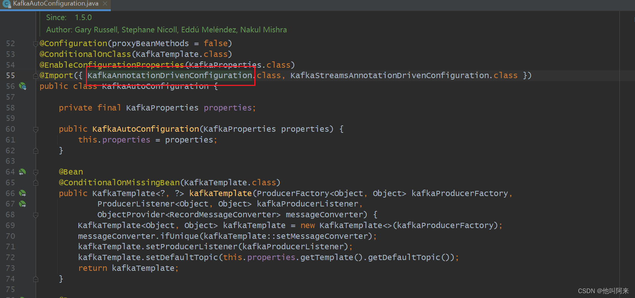The image size is (635, 298).
Task: Collapse the constructor fold at line 60
Action: tap(36, 129)
